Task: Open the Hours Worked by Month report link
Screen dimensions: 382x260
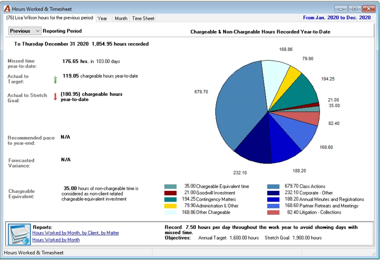Action: (x=56, y=240)
